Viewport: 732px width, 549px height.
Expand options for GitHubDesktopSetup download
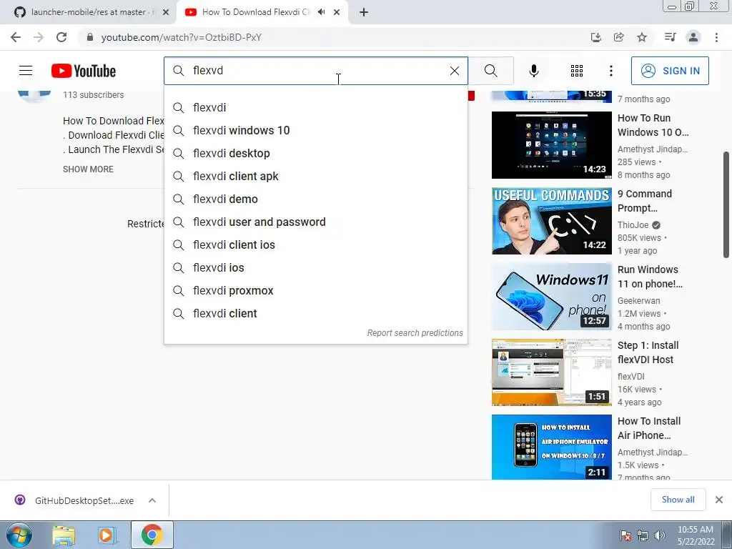point(152,500)
